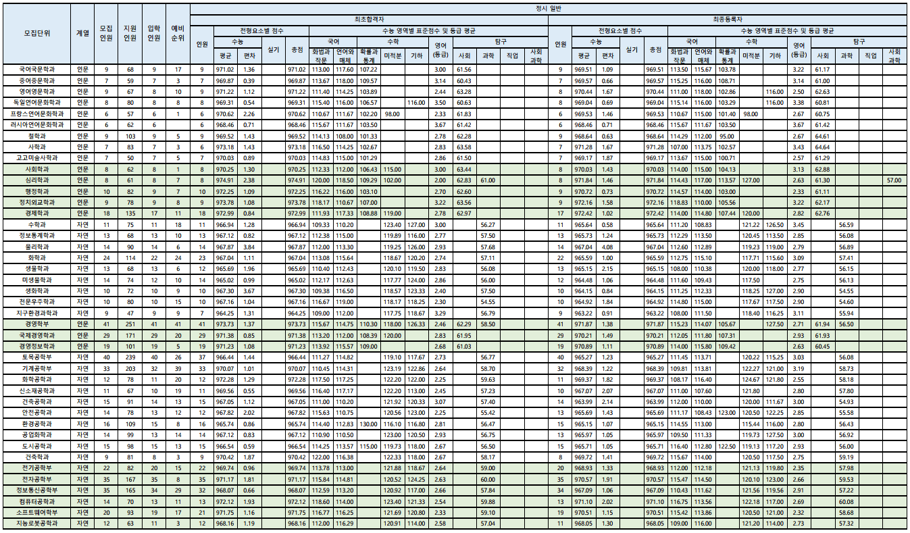
Task: Click the 컴퓨터공학과 row label
Action: [36, 501]
